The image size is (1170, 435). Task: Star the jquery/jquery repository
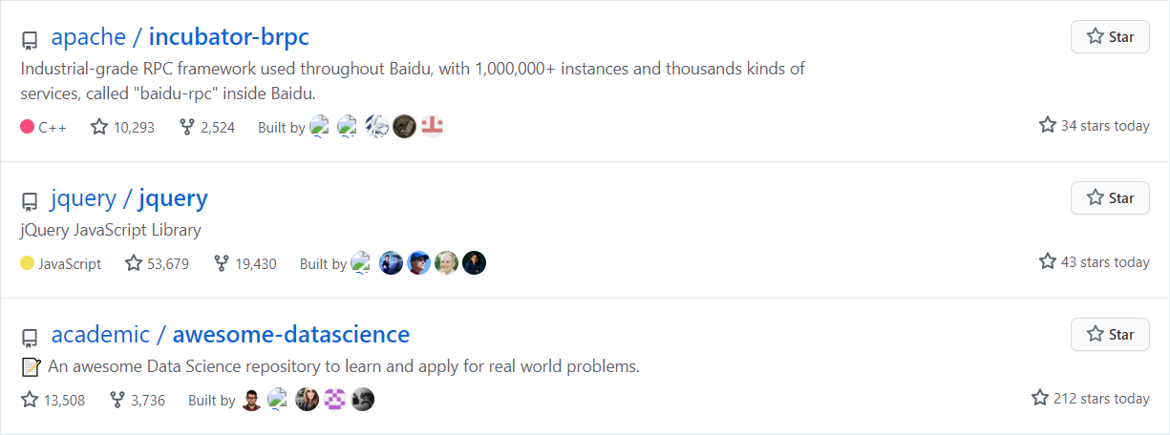(x=1110, y=198)
